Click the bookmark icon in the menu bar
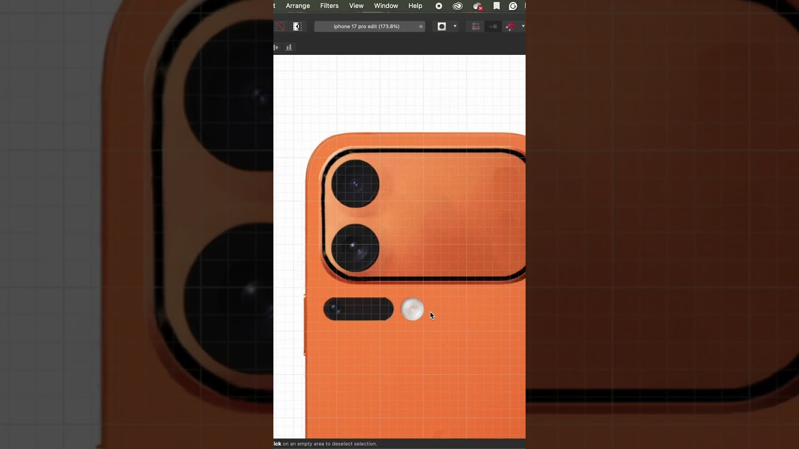This screenshot has height=449, width=799. [x=496, y=6]
